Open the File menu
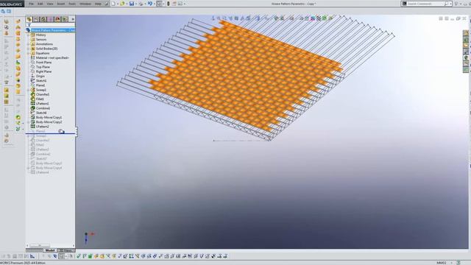The width and height of the screenshot is (471, 265). tap(31, 4)
